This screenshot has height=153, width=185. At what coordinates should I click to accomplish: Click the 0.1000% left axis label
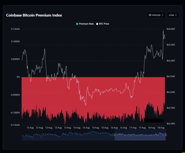coord(16,41)
